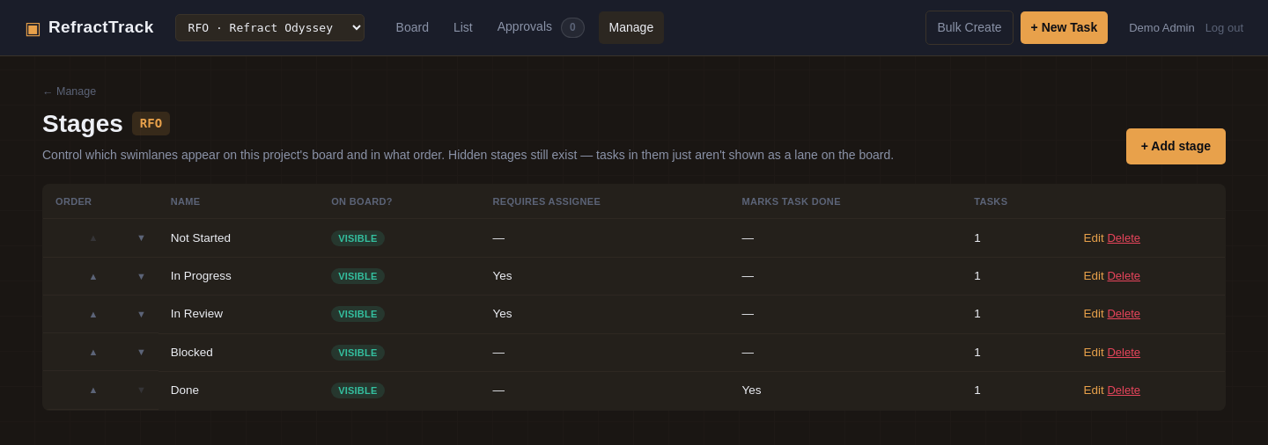The width and height of the screenshot is (1268, 445).
Task: Delete the Blocked stage
Action: tap(1124, 352)
